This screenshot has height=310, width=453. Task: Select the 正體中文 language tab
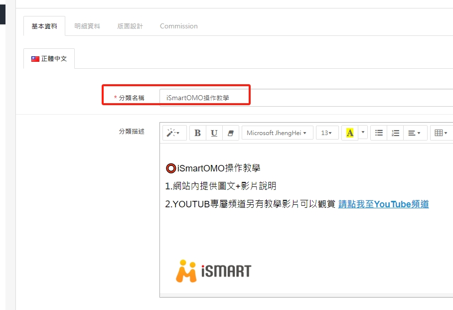(49, 59)
